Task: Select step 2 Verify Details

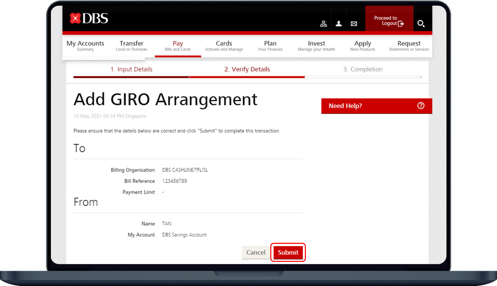Action: (x=247, y=69)
